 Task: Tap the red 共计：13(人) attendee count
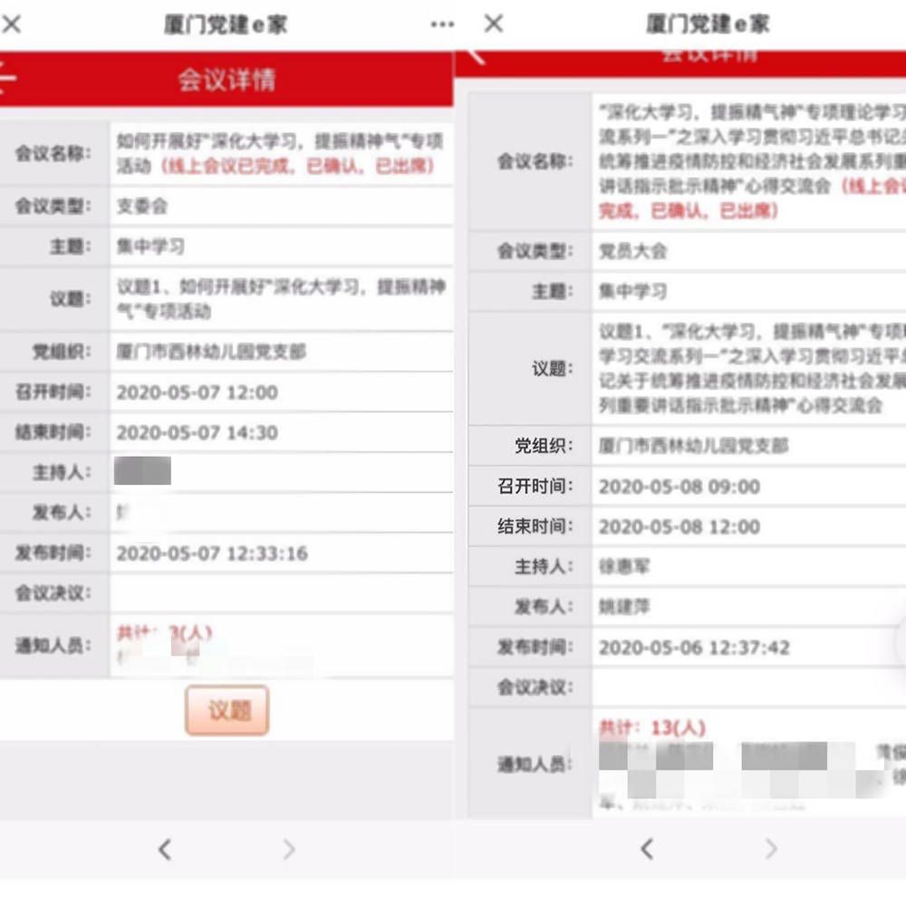[x=652, y=728]
